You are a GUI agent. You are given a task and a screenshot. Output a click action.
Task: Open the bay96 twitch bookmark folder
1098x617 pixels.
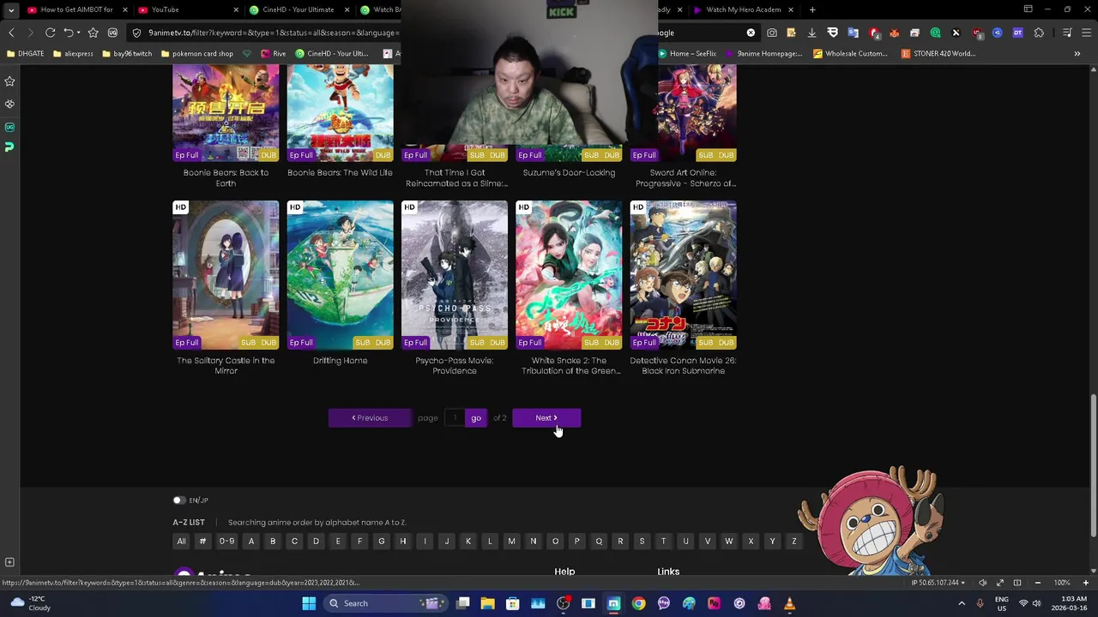[125, 53]
